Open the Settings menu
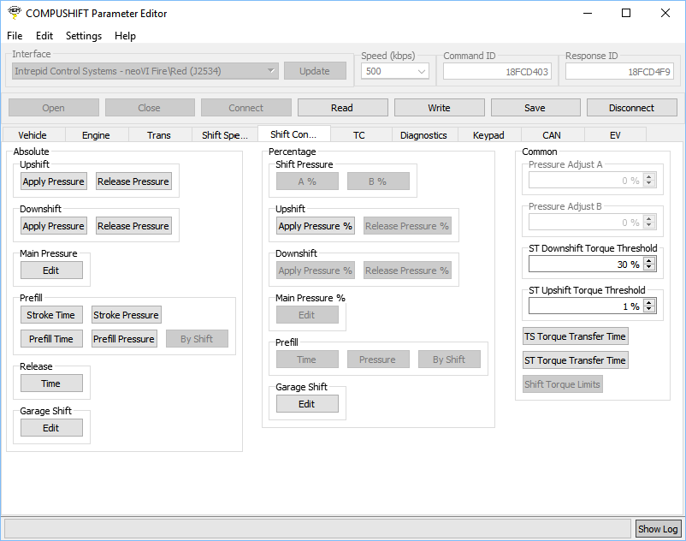The width and height of the screenshot is (686, 541). click(x=84, y=36)
